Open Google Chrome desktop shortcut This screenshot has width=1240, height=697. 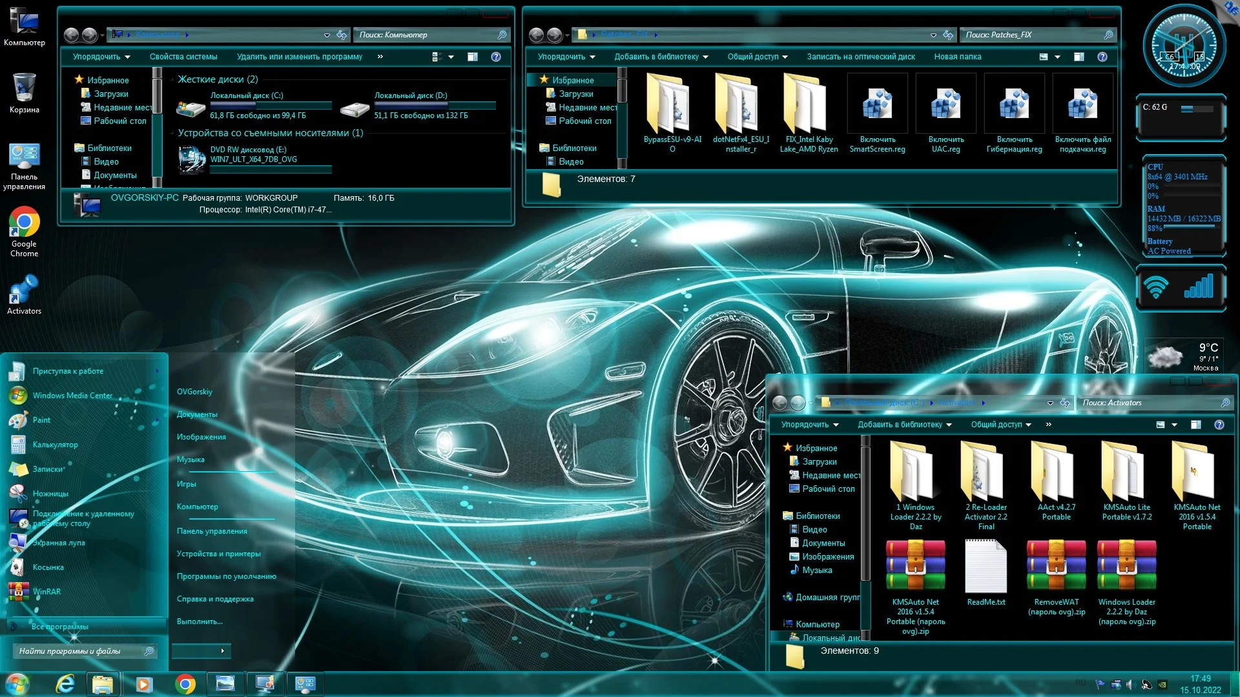[24, 223]
